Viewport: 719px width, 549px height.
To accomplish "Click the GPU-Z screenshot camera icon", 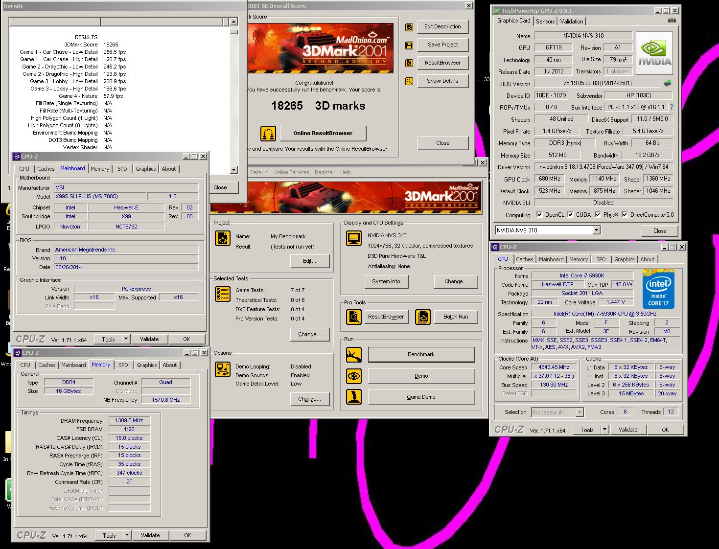I will pos(672,21).
